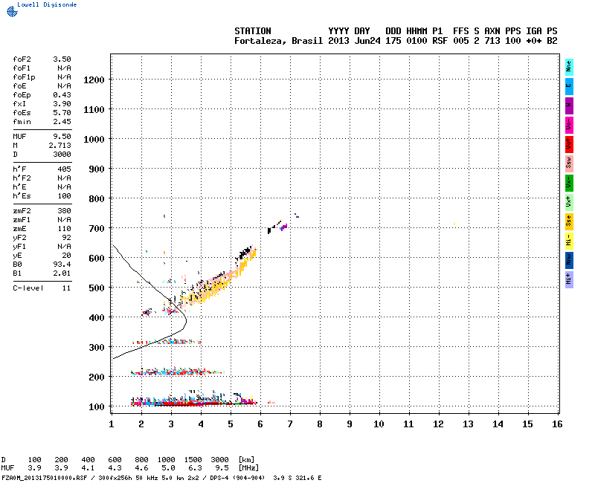Select the yF2 value 92
Screen dimensions: 595x483
66,238
